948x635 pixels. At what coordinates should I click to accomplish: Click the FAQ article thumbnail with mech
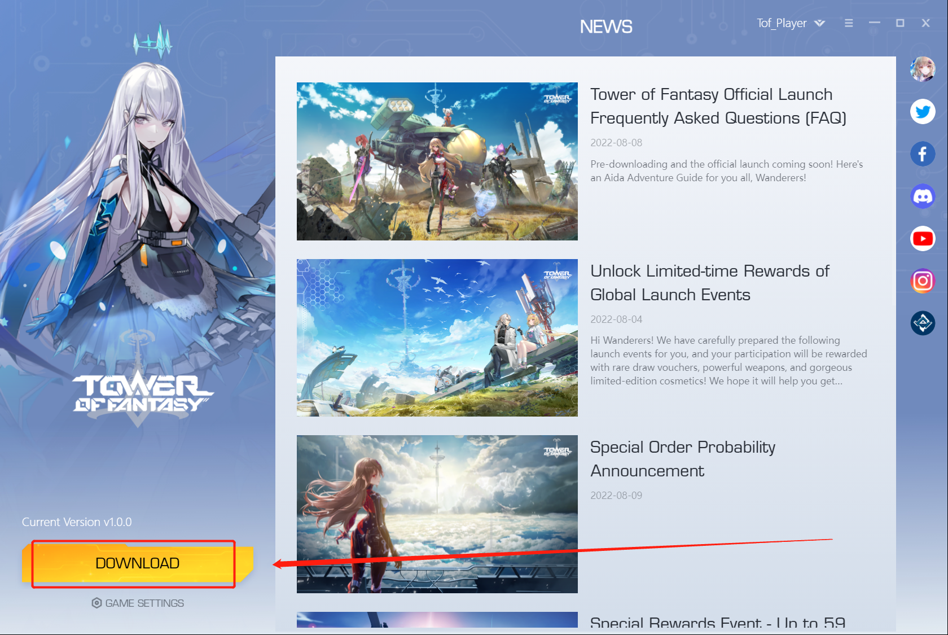pos(437,161)
